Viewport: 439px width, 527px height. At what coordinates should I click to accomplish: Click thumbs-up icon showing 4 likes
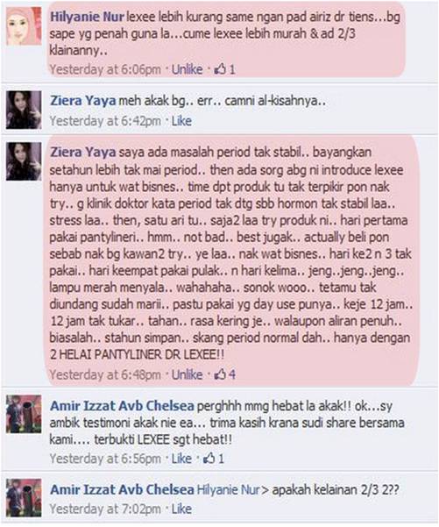(x=220, y=374)
